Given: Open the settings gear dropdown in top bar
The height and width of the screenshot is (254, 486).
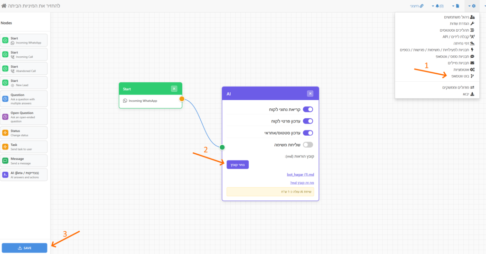Looking at the screenshot, I should point(472,6).
